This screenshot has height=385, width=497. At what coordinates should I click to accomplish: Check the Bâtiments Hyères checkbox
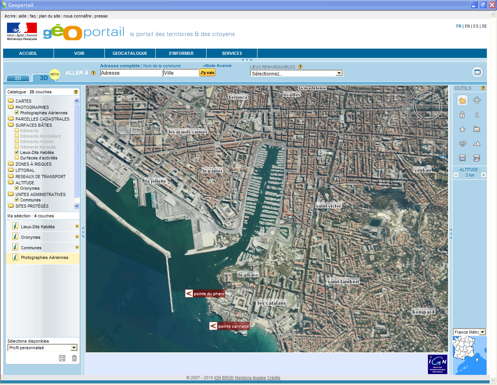[17, 142]
